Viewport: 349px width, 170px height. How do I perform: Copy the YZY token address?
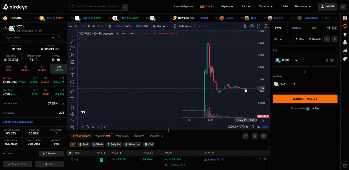[35, 31]
